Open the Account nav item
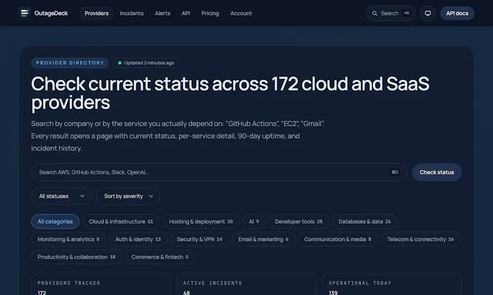493x295 pixels. 241,13
